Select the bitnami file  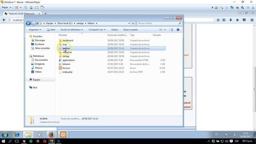tap(66, 64)
